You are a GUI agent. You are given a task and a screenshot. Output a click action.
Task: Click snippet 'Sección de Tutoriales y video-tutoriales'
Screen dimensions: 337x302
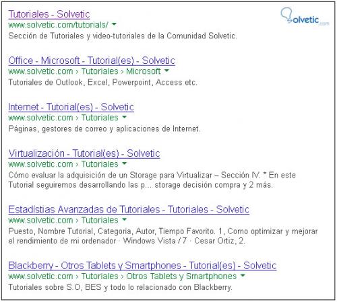coord(123,36)
